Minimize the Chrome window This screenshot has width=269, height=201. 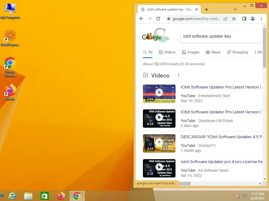[245, 6]
